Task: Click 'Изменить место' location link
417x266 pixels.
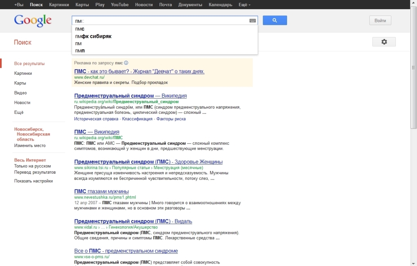Action: click(30, 146)
